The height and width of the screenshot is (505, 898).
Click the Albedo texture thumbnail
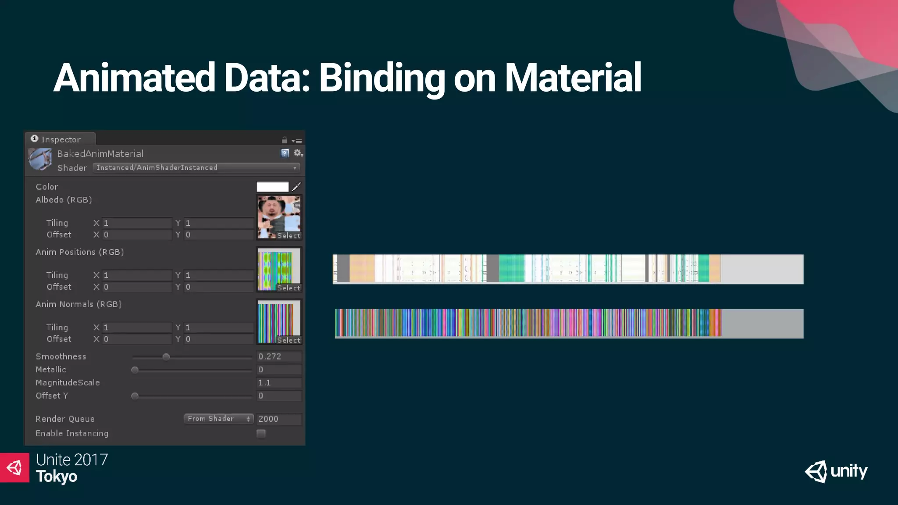(279, 217)
